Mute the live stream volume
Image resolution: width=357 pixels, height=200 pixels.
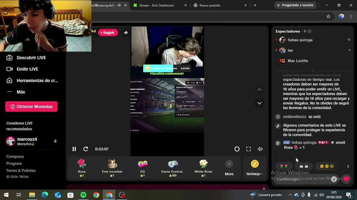[260, 149]
